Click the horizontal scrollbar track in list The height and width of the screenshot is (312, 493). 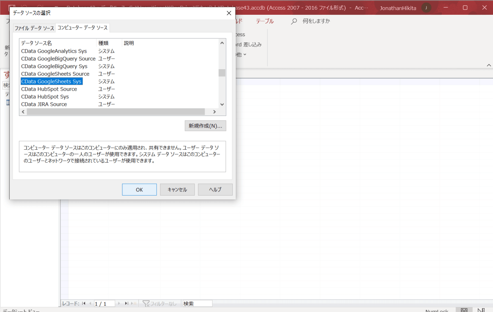point(116,112)
